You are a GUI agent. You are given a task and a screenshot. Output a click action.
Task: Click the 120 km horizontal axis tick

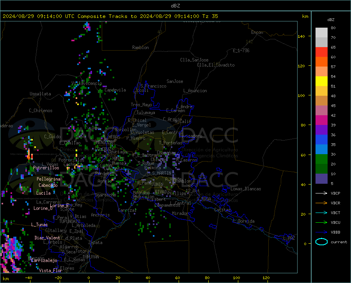pyautogui.click(x=266, y=278)
